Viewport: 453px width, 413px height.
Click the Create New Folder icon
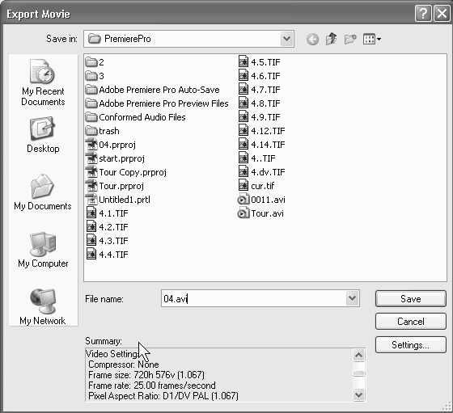(x=350, y=39)
